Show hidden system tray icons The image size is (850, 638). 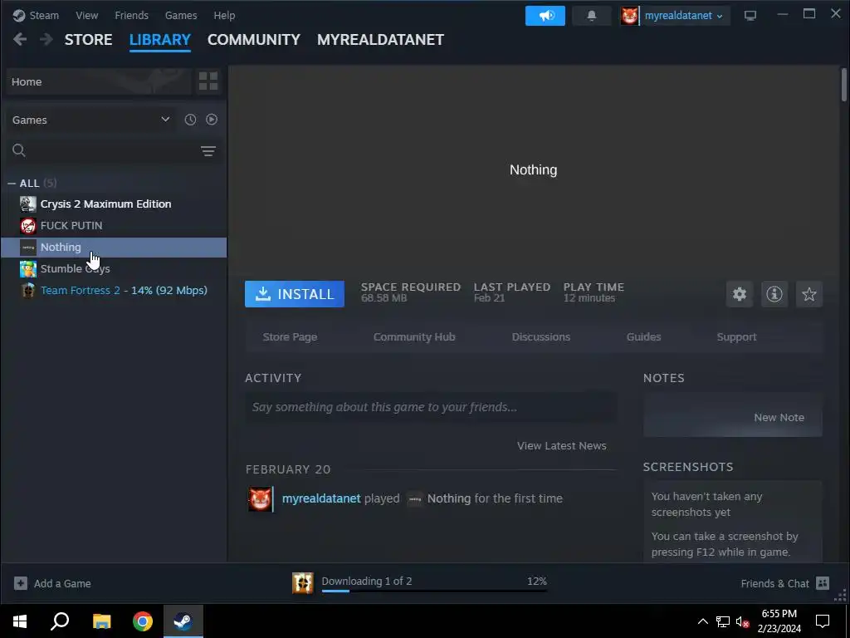702,621
